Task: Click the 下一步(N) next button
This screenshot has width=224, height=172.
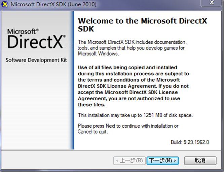Action: pyautogui.click(x=162, y=161)
